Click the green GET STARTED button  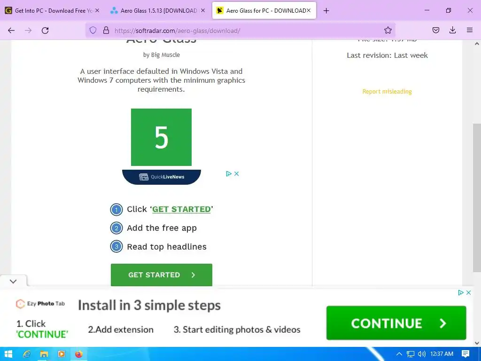pos(162,275)
